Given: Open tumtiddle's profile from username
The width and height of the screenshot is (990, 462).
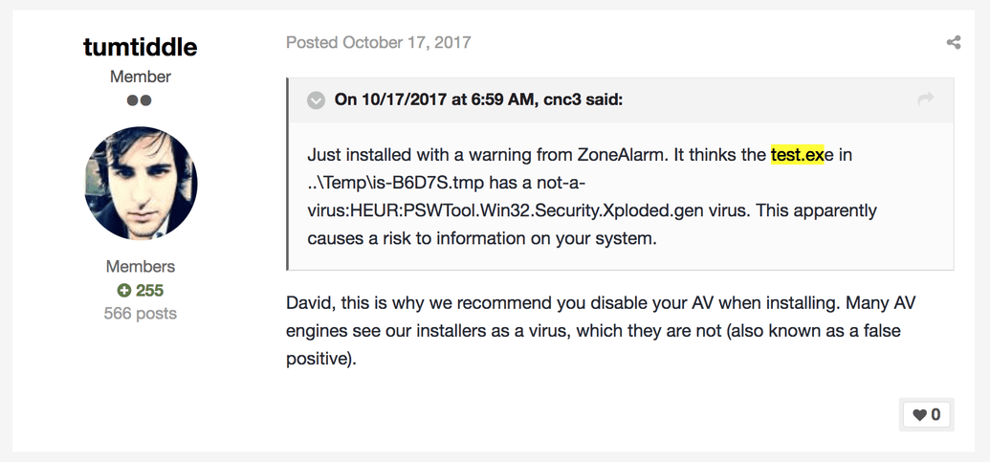Looking at the screenshot, I should (140, 47).
